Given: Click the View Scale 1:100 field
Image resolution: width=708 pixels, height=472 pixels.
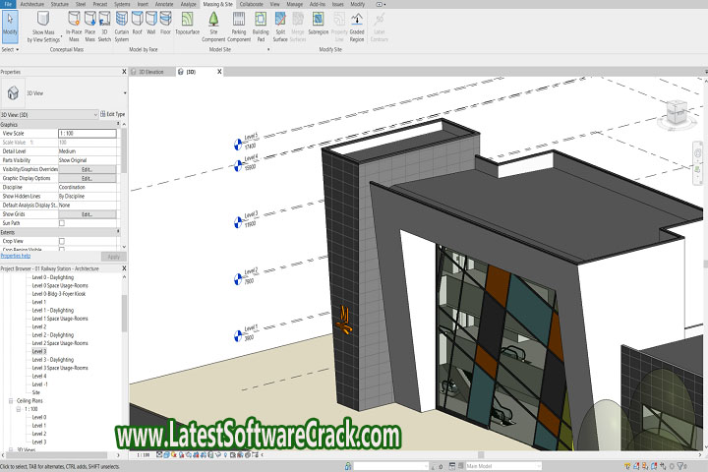Looking at the screenshot, I should tap(87, 133).
